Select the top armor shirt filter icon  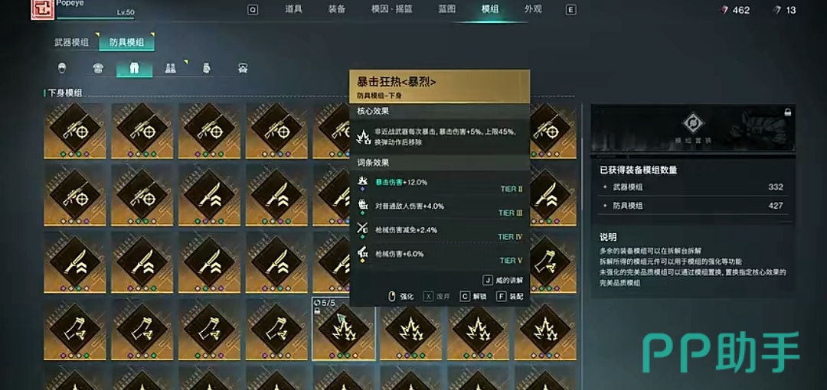(98, 68)
